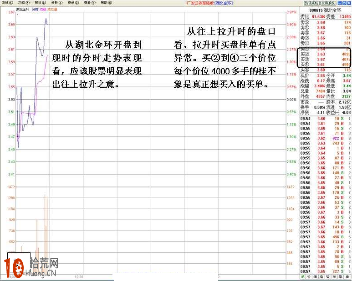This screenshot has height=281, width=352.
Task: Select the 买② 3.63 order row
Action: coord(326,54)
